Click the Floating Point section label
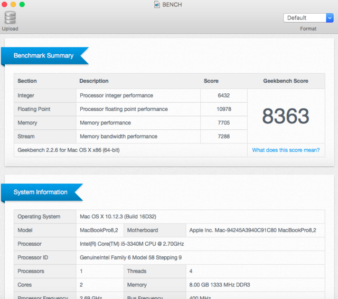The height and width of the screenshot is (299, 338). pyautogui.click(x=34, y=109)
